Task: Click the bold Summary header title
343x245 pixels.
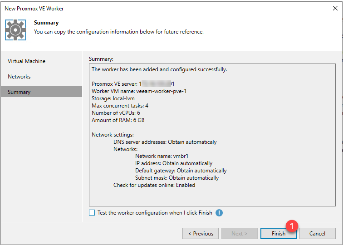Action: point(46,23)
